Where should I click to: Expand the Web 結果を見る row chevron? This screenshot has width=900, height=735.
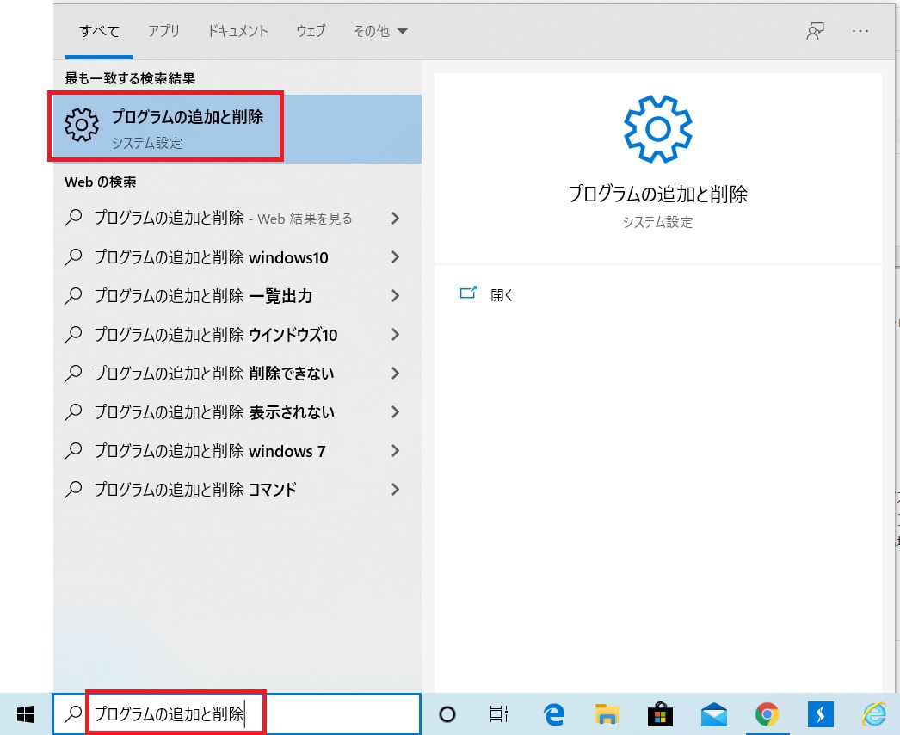click(x=395, y=219)
